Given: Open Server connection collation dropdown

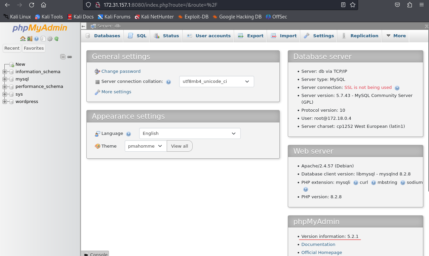Looking at the screenshot, I should point(216,82).
